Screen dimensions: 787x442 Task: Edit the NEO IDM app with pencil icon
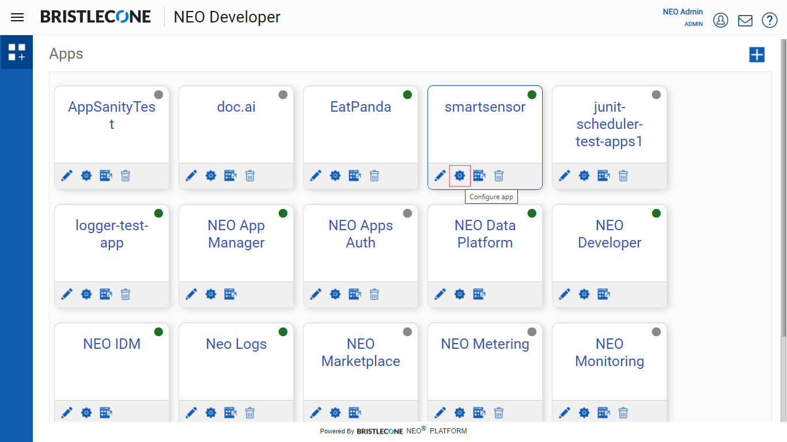pos(67,413)
